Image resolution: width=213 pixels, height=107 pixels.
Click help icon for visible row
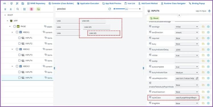click(x=208, y=55)
